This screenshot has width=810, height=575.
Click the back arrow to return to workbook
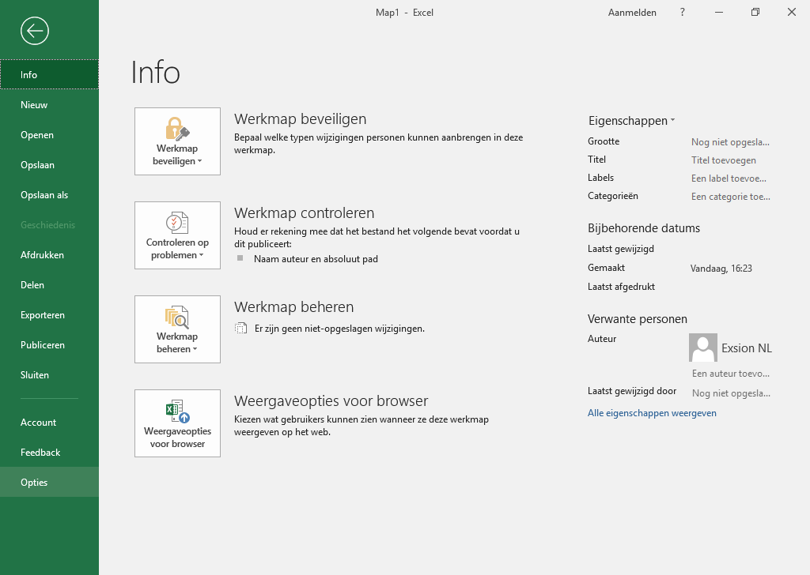(x=35, y=31)
